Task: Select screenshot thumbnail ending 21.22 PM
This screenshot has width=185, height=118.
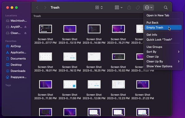Action: (143, 85)
